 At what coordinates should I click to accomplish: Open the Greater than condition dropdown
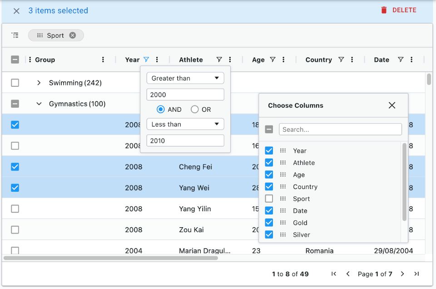[x=185, y=78]
